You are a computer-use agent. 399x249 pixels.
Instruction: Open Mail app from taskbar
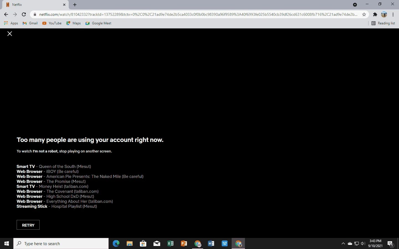coord(157,243)
